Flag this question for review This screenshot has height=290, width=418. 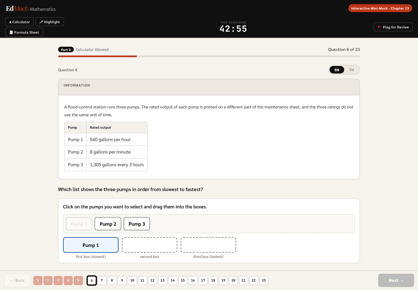point(393,27)
